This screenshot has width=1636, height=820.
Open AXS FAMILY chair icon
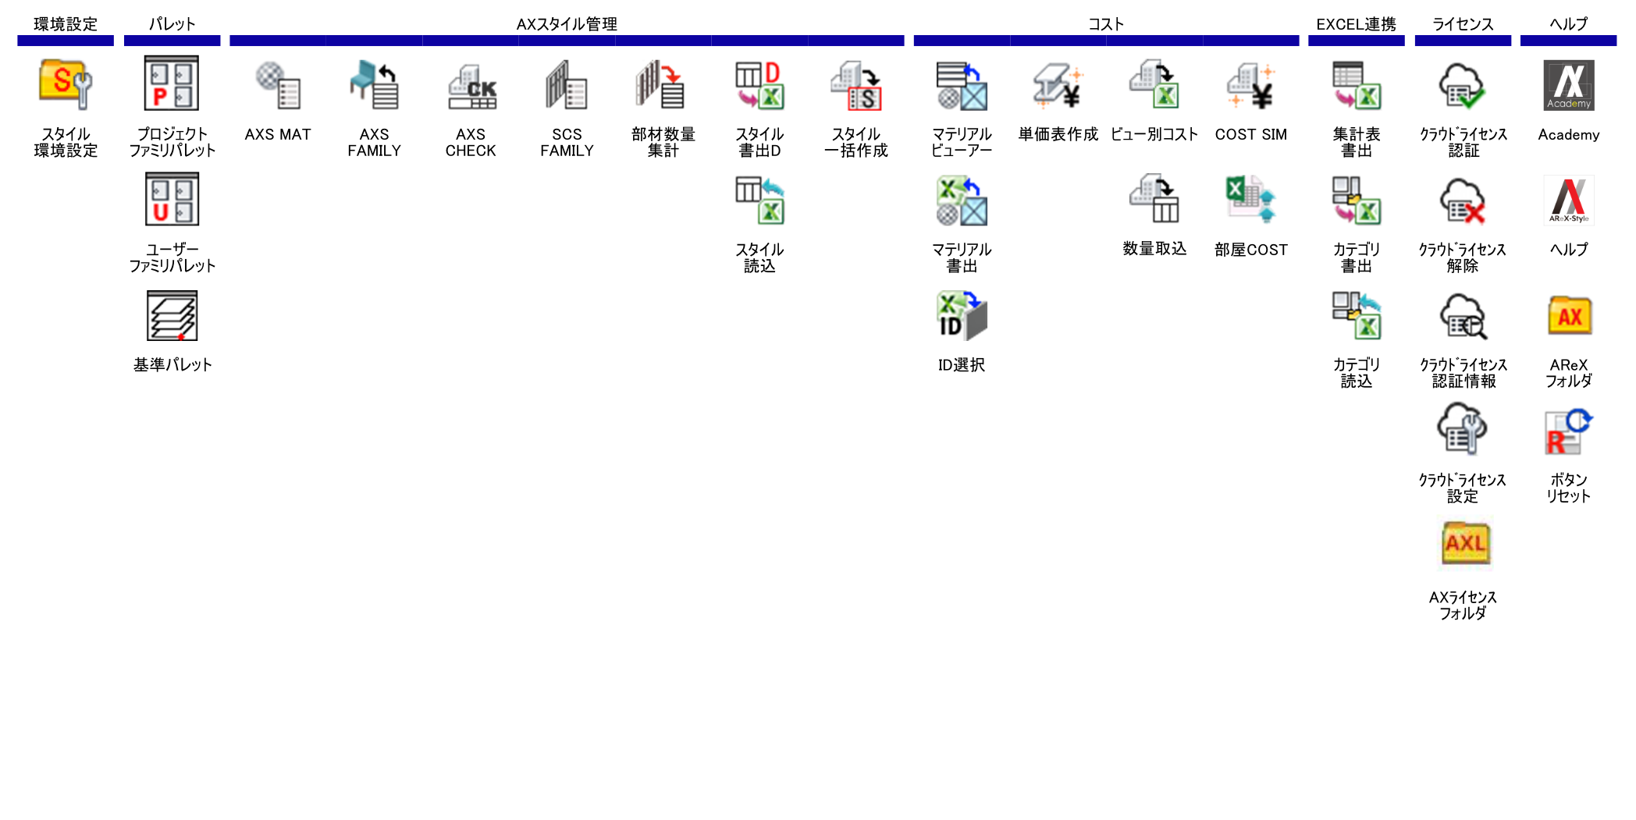tap(374, 85)
